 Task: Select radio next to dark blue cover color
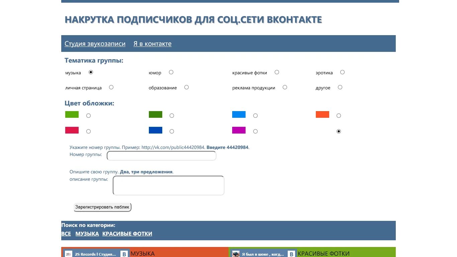click(172, 132)
